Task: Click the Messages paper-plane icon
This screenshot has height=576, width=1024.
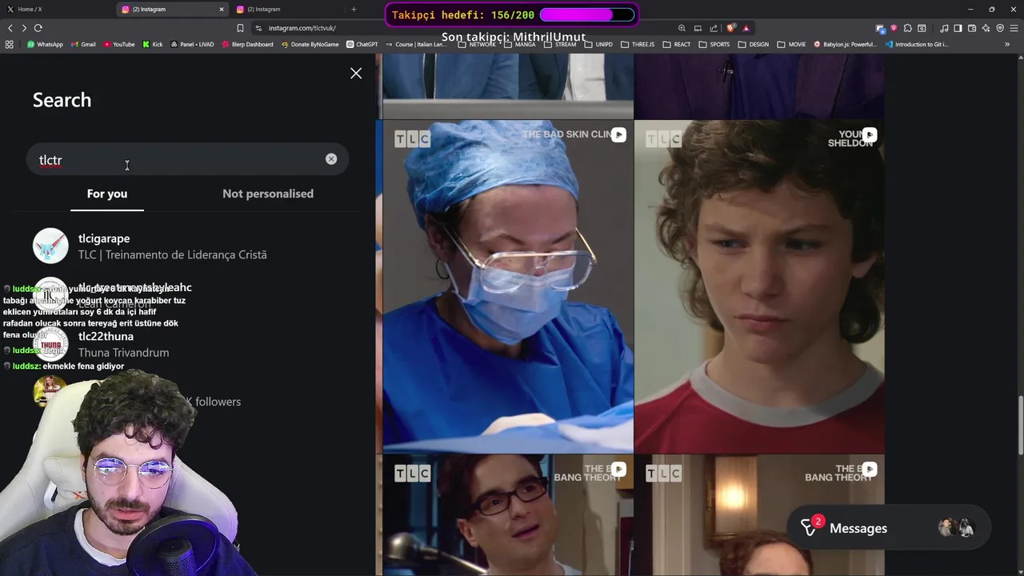Action: (x=810, y=529)
